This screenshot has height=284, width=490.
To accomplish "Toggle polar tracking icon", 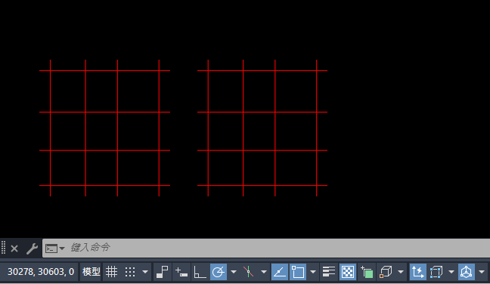I will click(219, 272).
